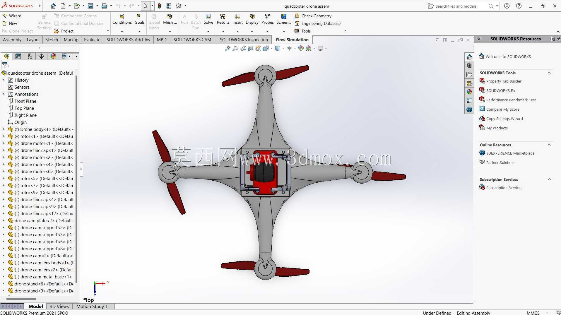Click Check Geometry
Viewport: 561px width, 315px height.
(313, 16)
